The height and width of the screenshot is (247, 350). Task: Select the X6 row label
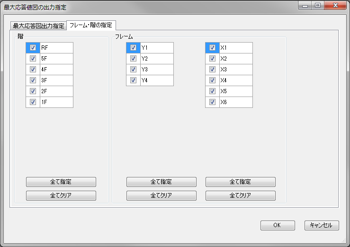coord(236,102)
